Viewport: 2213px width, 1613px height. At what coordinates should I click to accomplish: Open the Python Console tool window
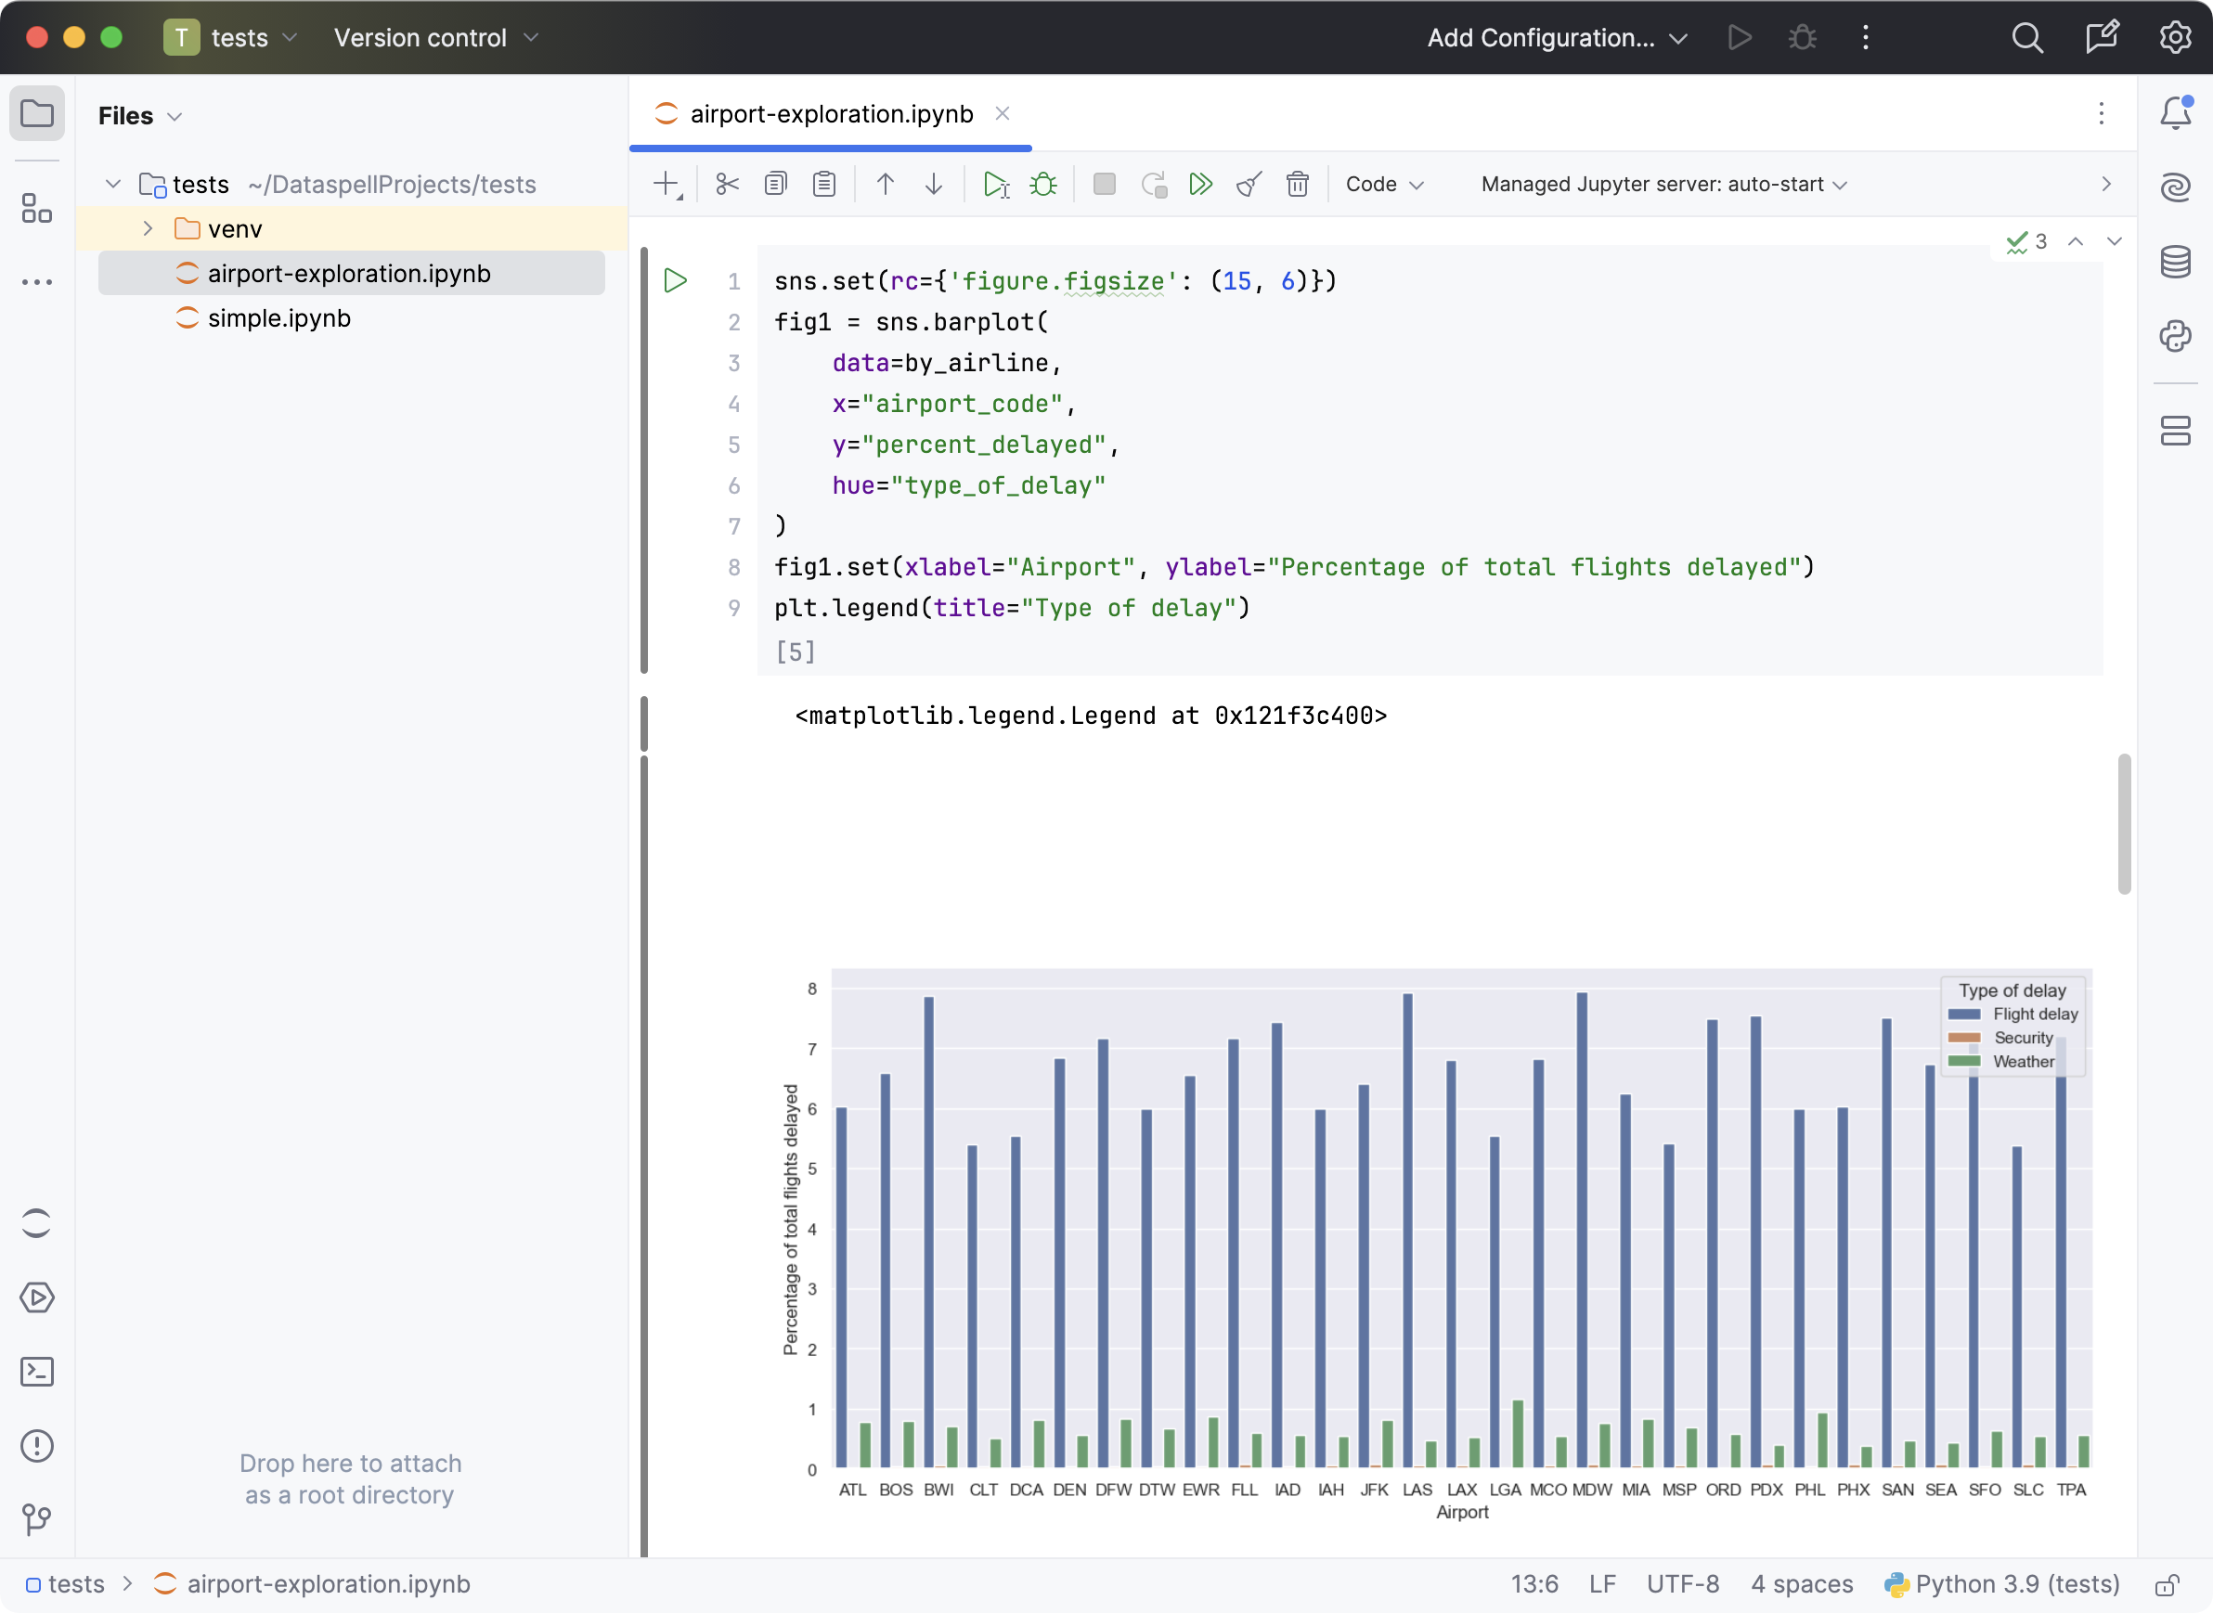tap(2175, 336)
